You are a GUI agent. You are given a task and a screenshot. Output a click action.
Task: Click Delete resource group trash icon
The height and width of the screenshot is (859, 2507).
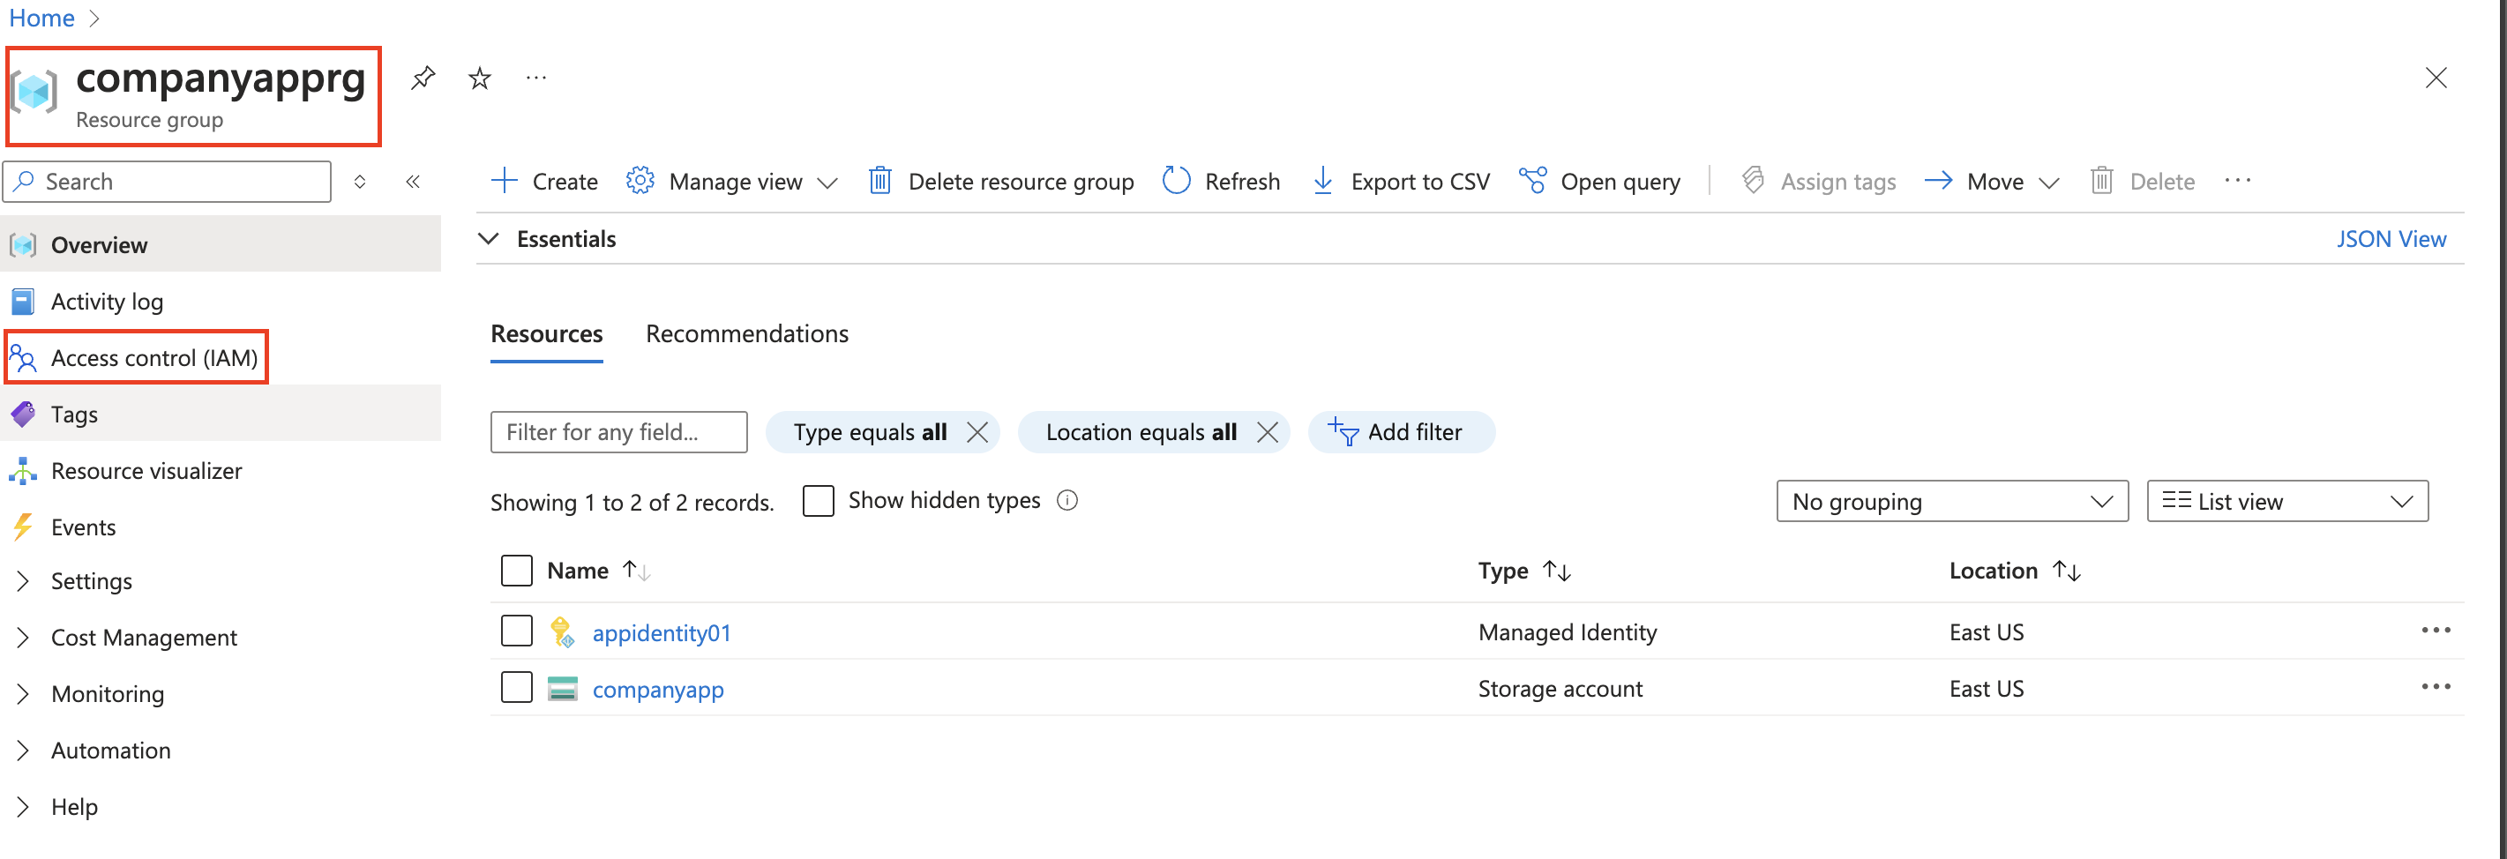(x=879, y=181)
